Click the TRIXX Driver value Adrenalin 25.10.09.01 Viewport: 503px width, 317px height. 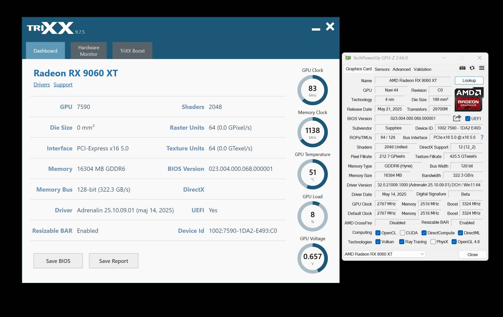coord(125,210)
